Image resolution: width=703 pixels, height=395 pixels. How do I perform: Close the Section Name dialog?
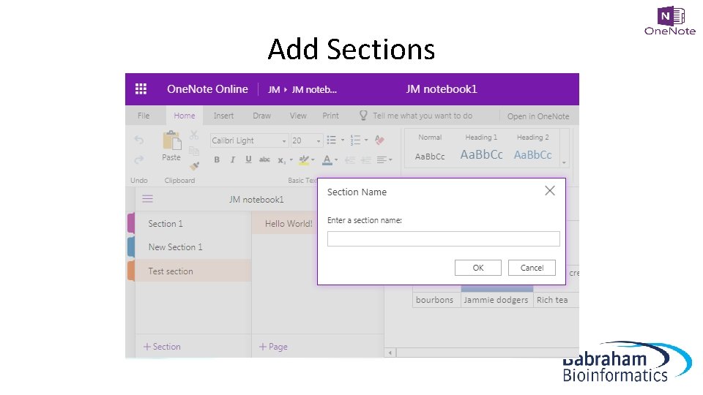(550, 191)
